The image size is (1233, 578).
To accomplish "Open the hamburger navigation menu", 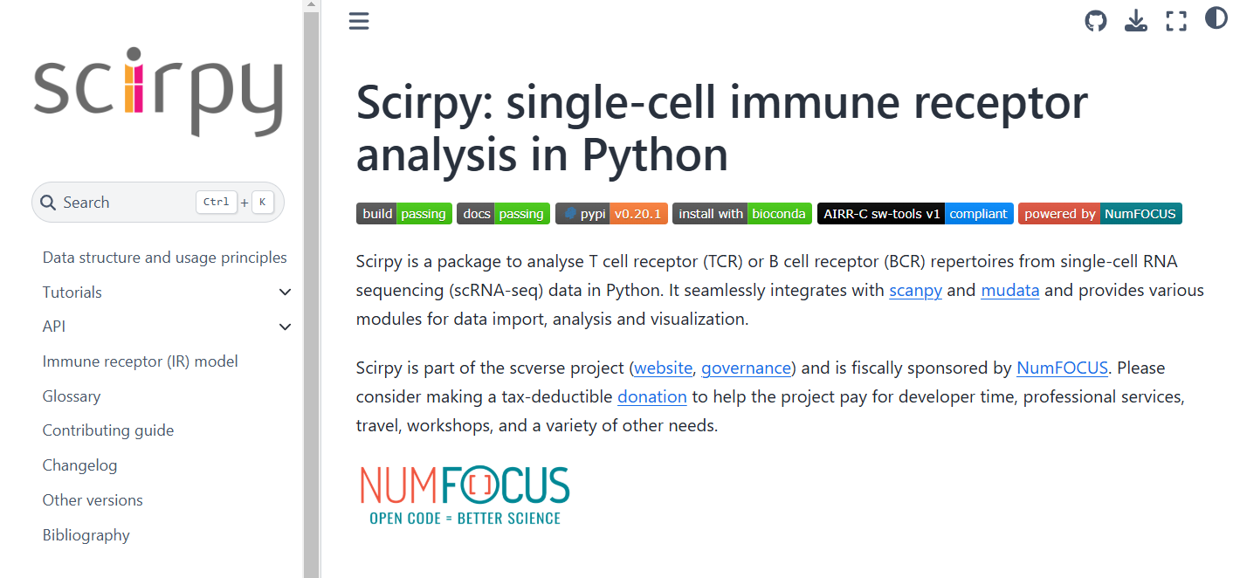I will (x=358, y=20).
